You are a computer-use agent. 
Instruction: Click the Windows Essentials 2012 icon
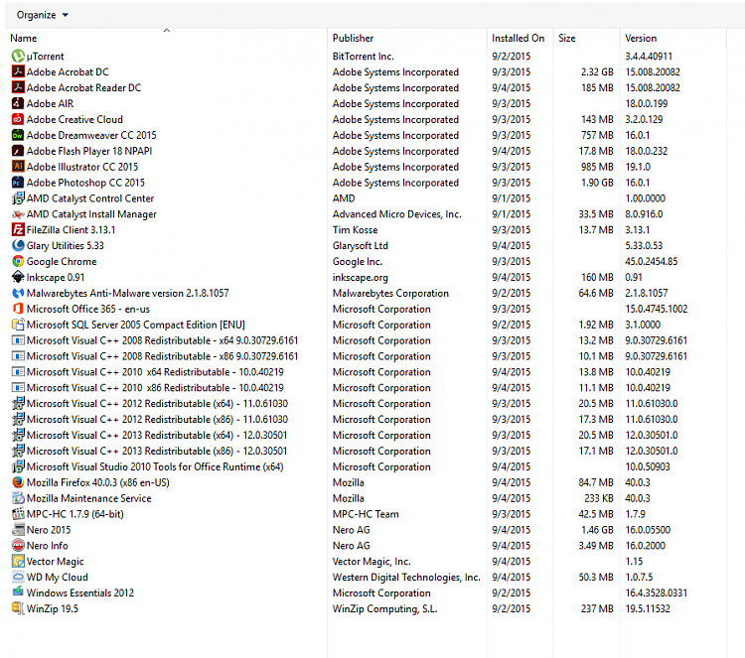point(18,592)
